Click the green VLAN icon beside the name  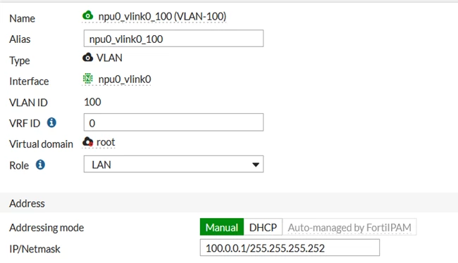pos(87,15)
